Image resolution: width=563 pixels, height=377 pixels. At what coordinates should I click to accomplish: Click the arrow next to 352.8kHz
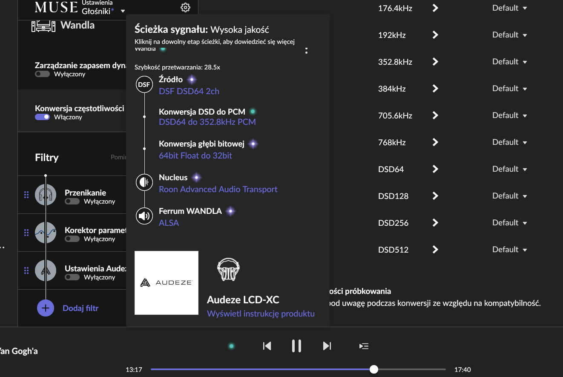[435, 62]
